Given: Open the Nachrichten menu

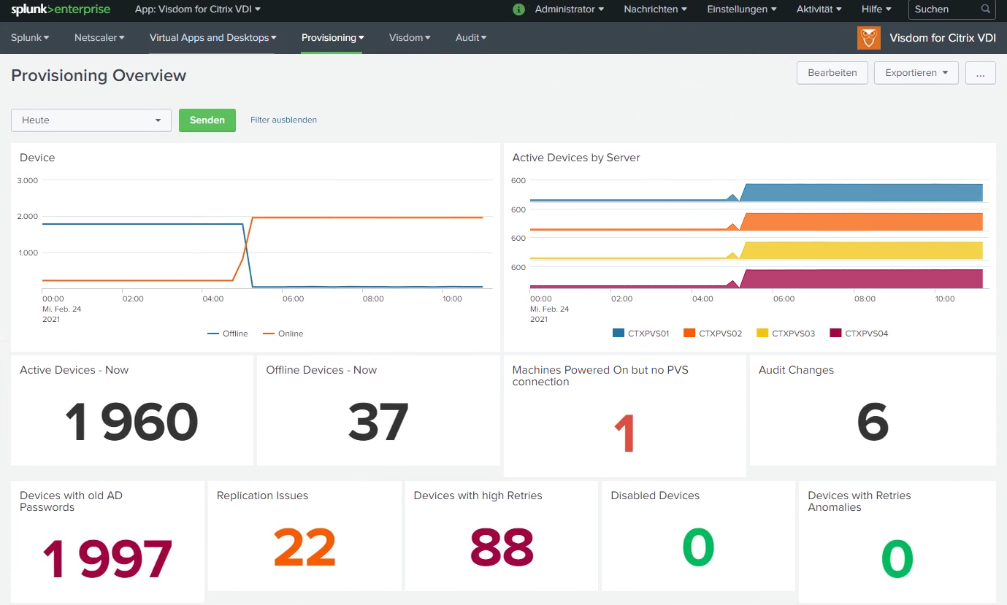Looking at the screenshot, I should coord(656,9).
